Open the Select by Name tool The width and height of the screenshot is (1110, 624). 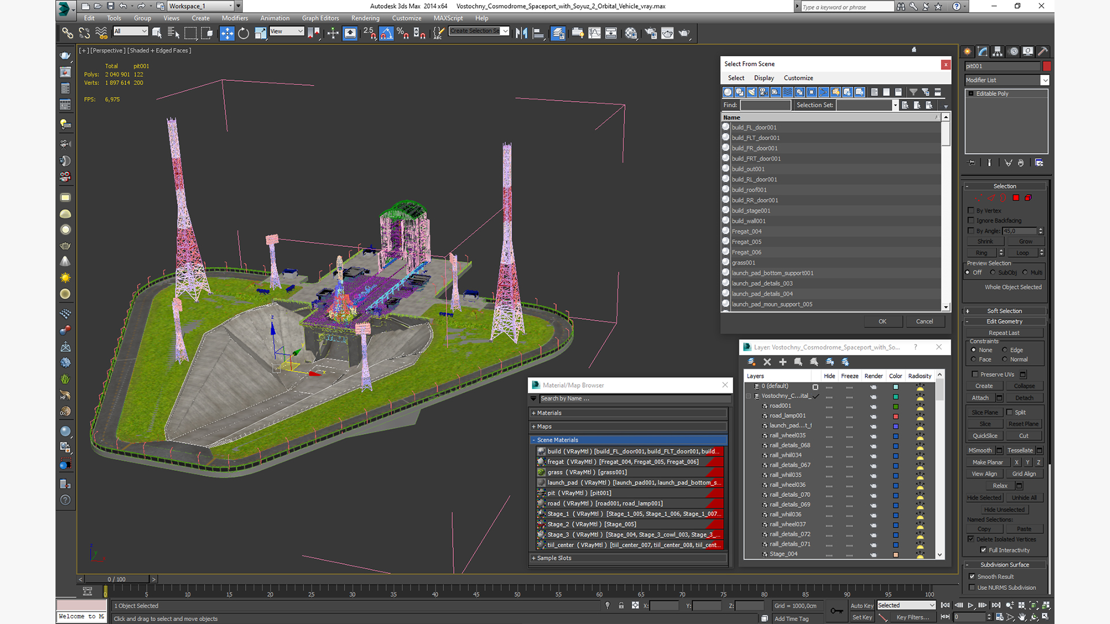pos(173,33)
